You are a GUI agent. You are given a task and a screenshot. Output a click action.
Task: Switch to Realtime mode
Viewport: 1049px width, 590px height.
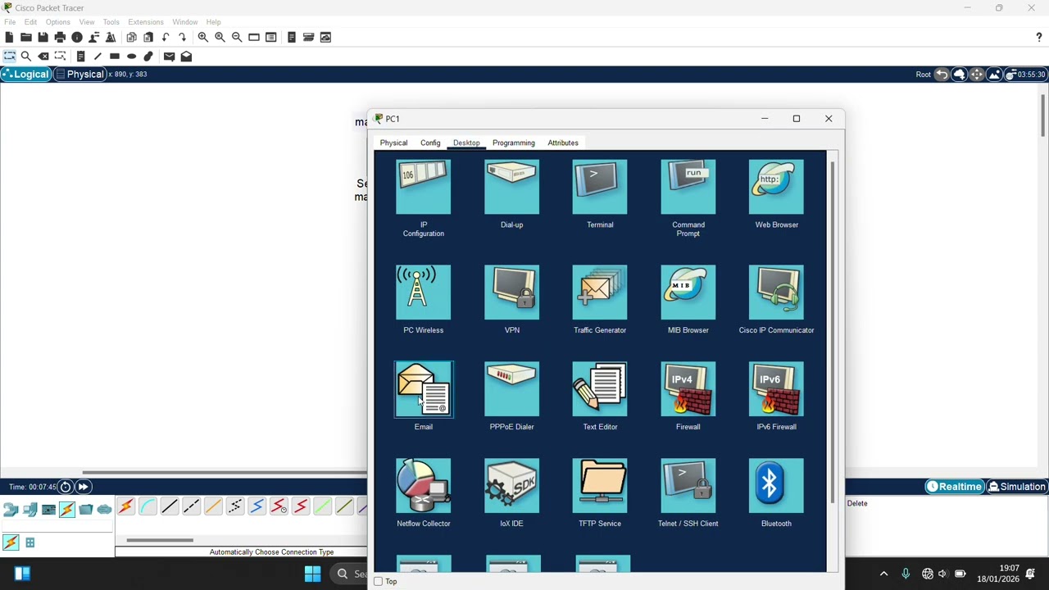click(954, 487)
